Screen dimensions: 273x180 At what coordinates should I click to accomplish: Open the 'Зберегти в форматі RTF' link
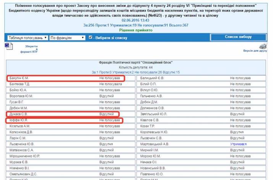tap(29, 49)
